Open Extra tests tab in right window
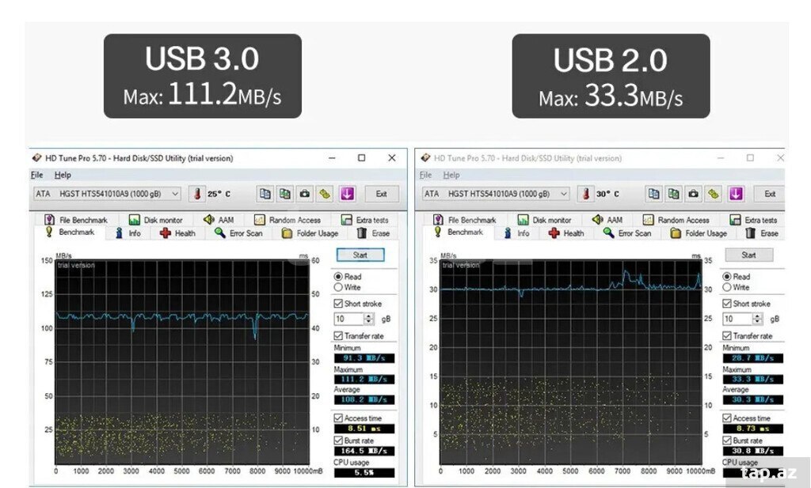Screen dimensions: 811x488 coord(753,219)
